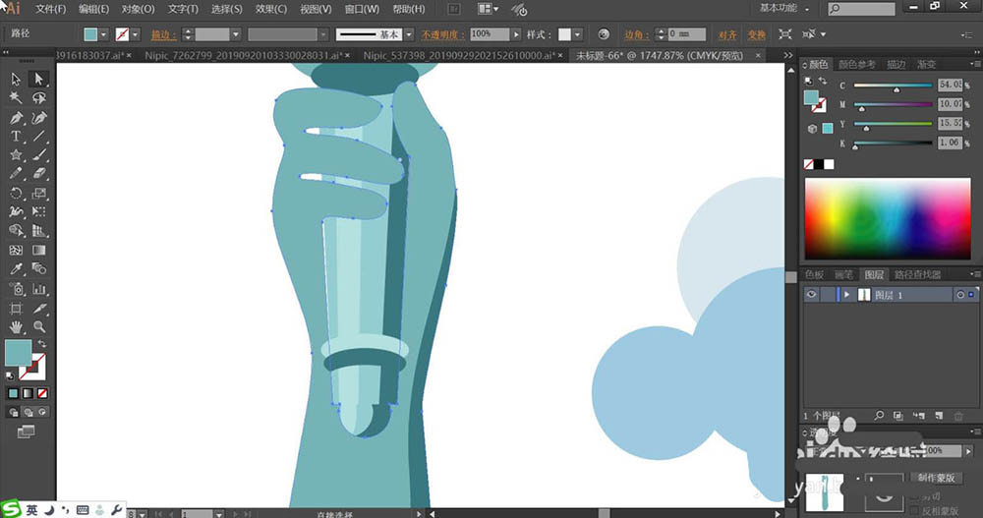Viewport: 983px width, 518px height.
Task: Toggle lock column of 图层 1
Action: pos(828,295)
